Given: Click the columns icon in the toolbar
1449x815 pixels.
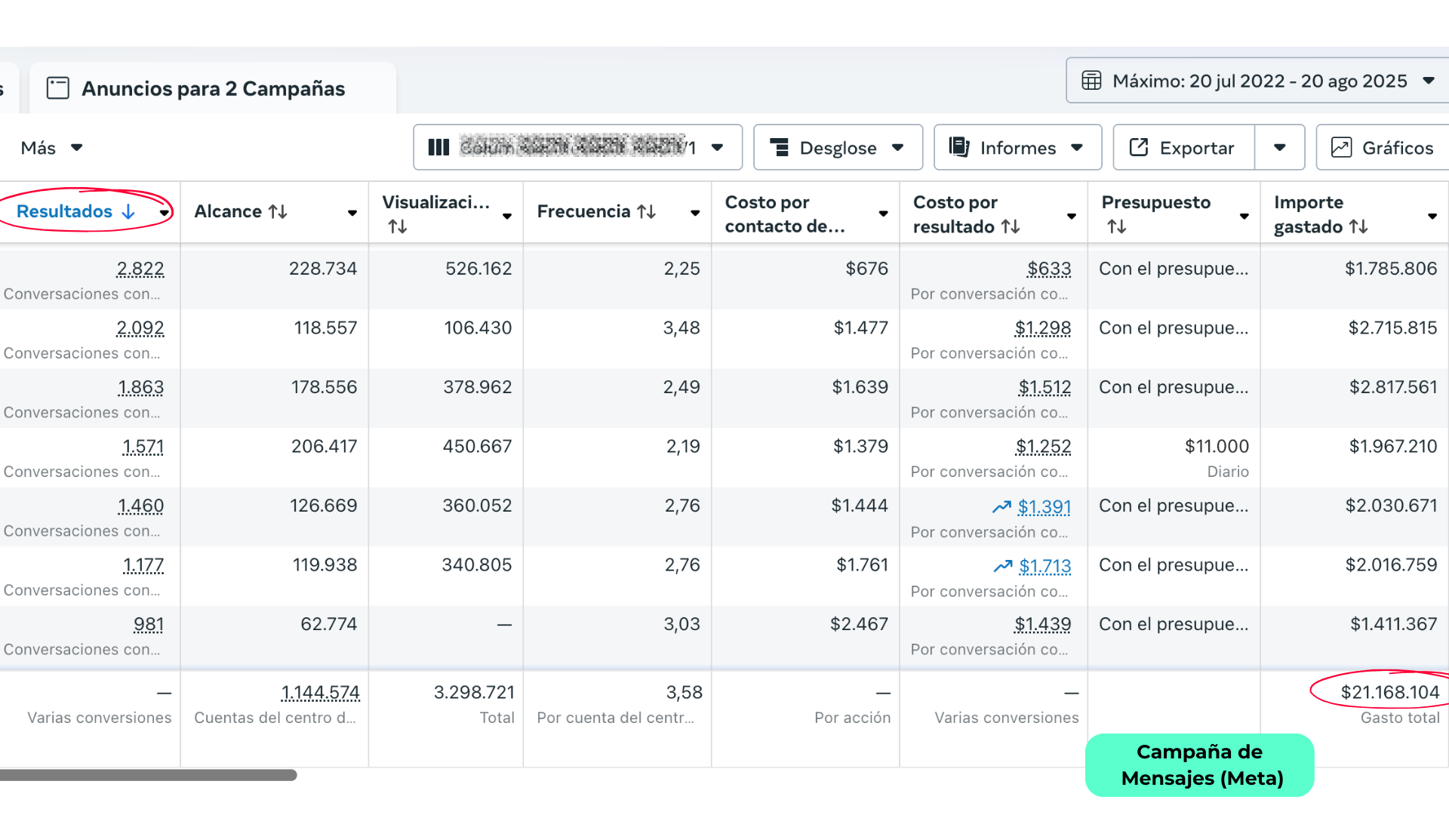Looking at the screenshot, I should [x=438, y=147].
